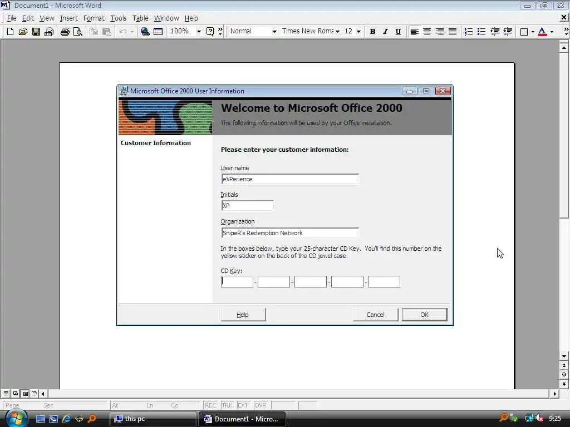Click Cancel in User Information dialog
The width and height of the screenshot is (570, 427).
tap(375, 315)
